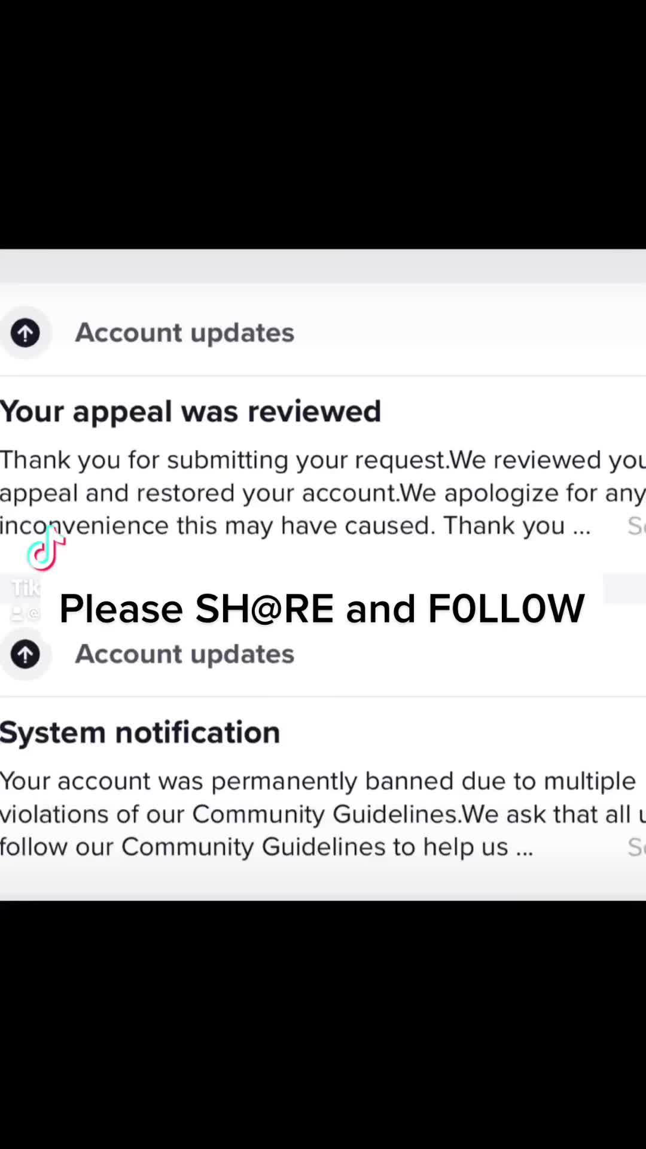646x1149 pixels.
Task: Click the ellipsis after 'Thank you'
Action: coord(581,527)
